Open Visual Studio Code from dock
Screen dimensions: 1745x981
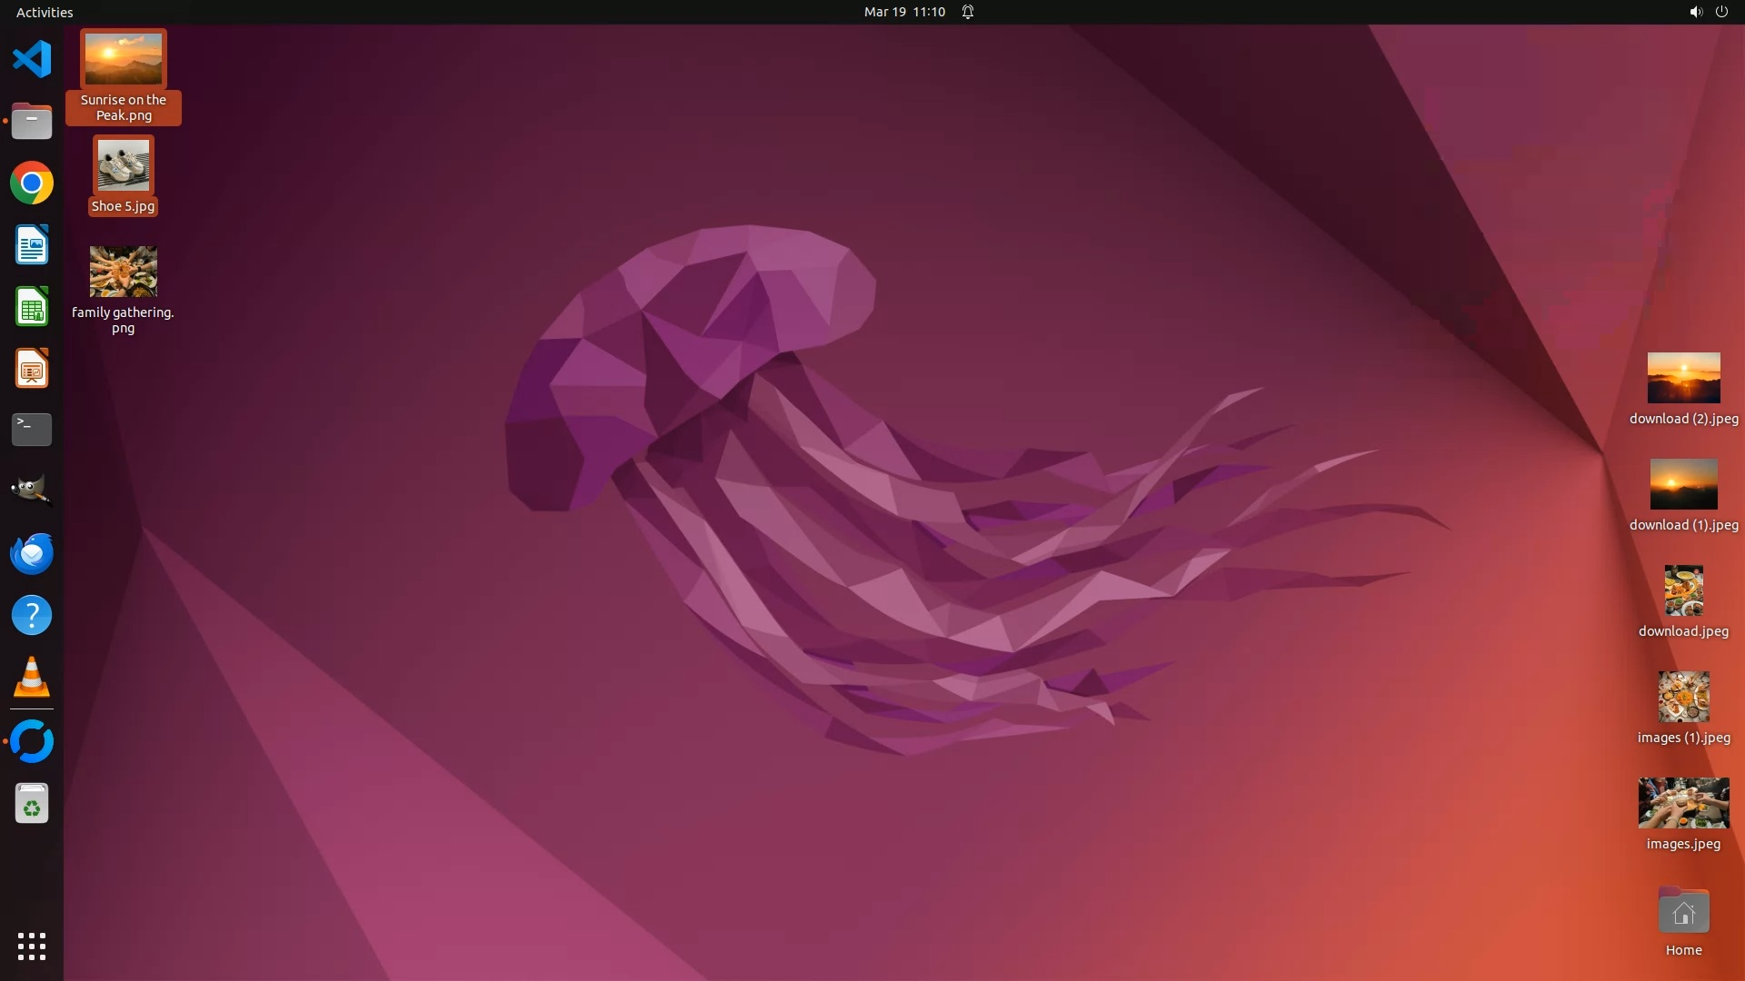[x=32, y=60]
